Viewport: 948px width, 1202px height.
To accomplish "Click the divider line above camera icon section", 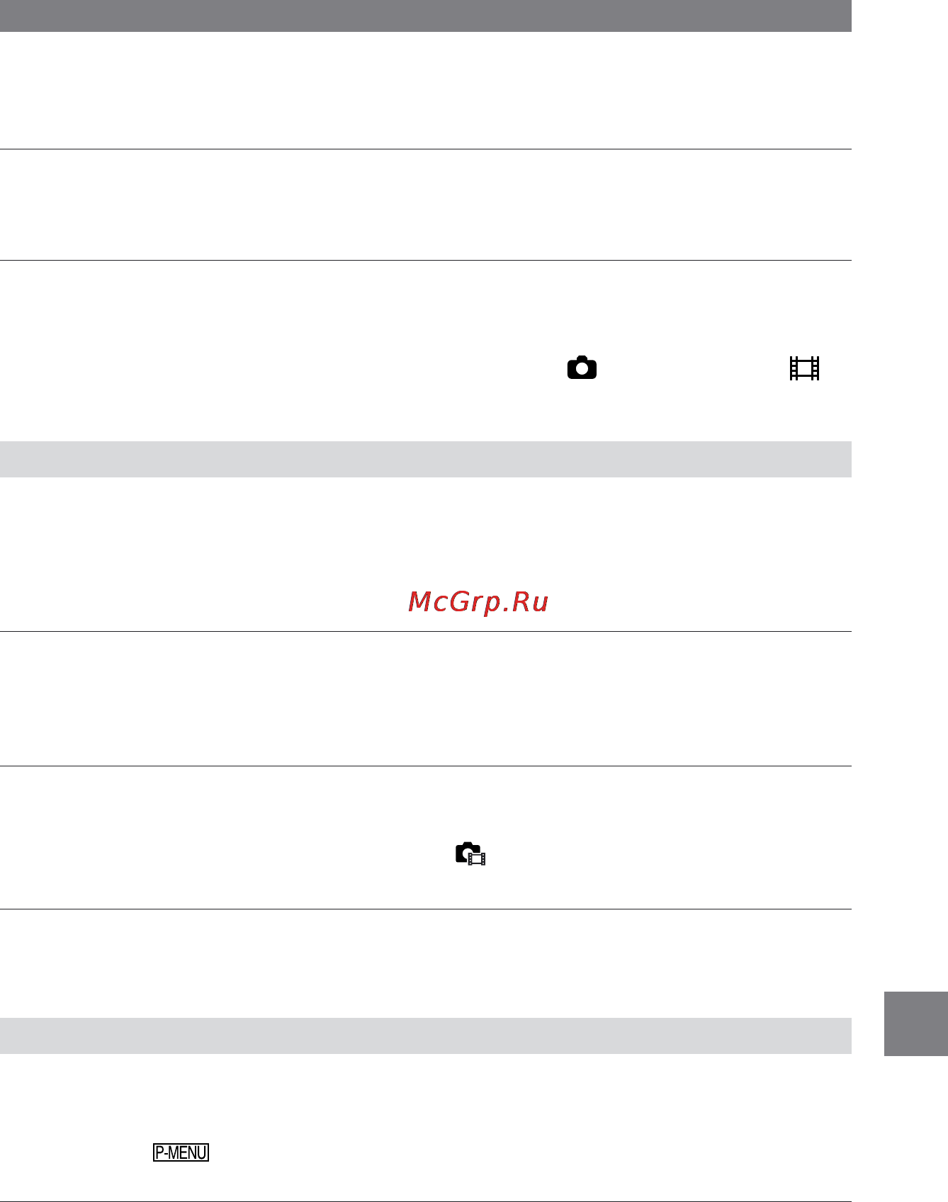I will [425, 260].
